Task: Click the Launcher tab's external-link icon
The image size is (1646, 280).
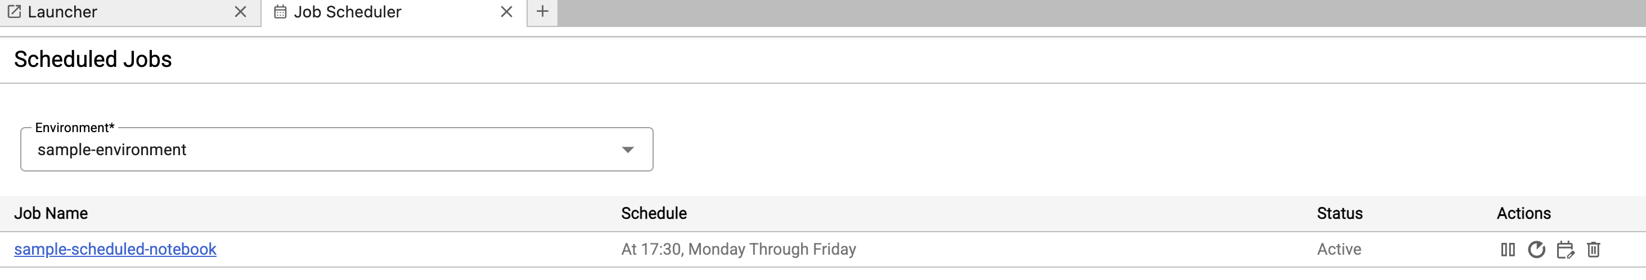Action: (x=14, y=11)
